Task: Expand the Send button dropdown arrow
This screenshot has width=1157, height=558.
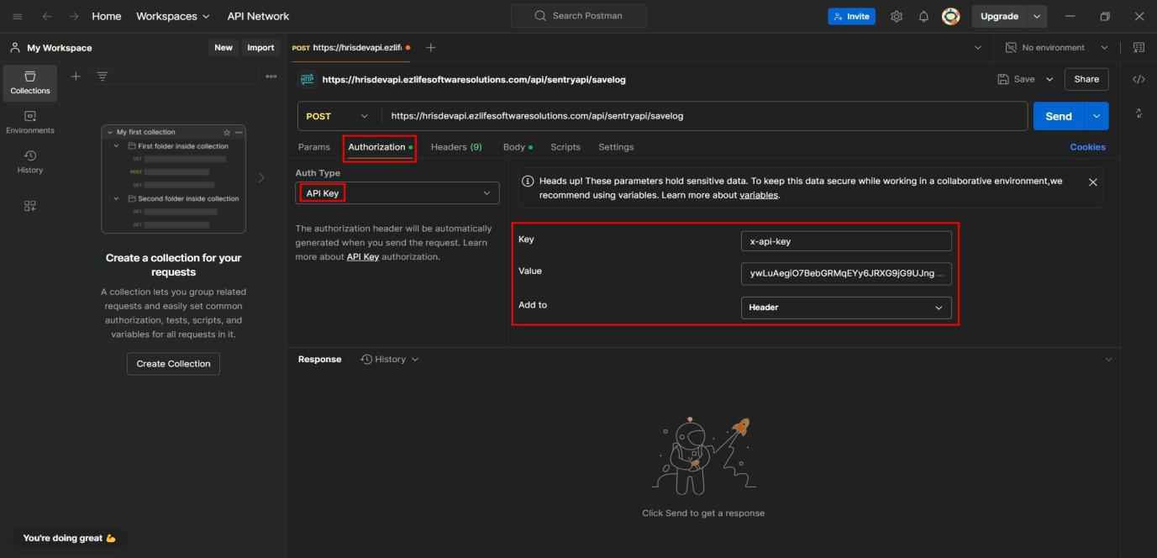Action: point(1097,116)
